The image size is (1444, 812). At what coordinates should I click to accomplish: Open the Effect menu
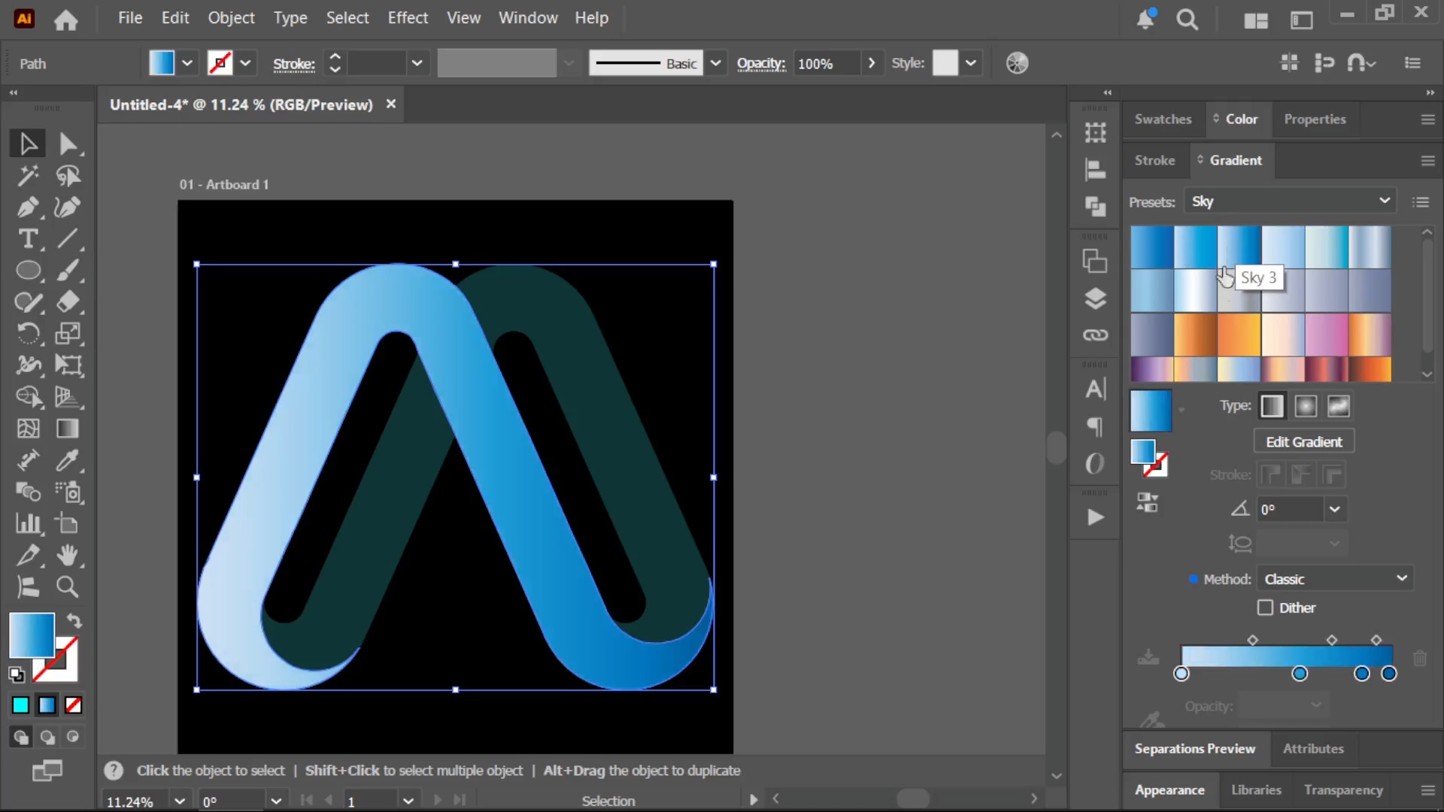coord(408,18)
